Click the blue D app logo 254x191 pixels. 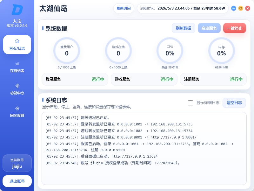[x=17, y=10]
